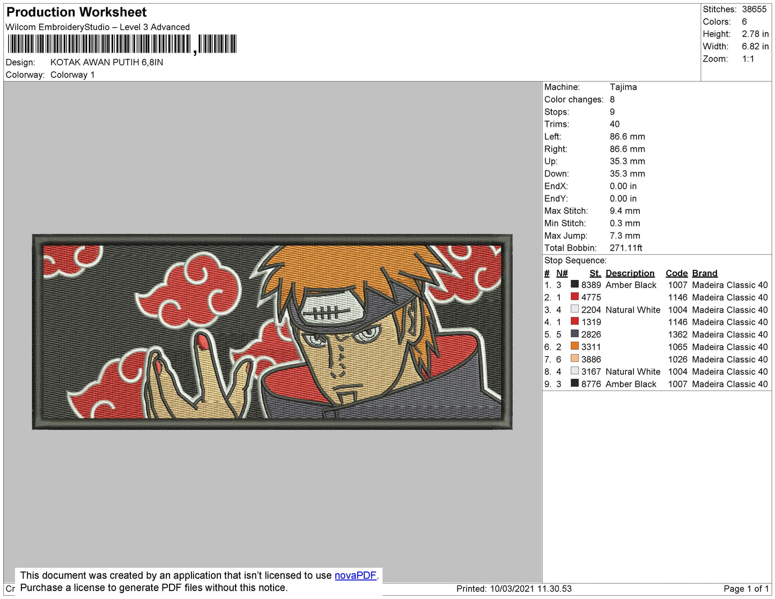
Task: Click Width value '6.82 in'
Action: [x=755, y=46]
